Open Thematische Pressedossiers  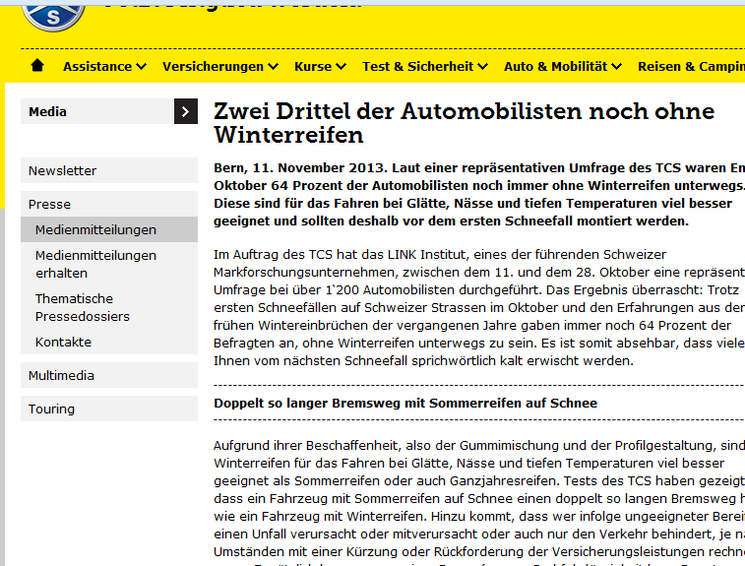(x=109, y=307)
